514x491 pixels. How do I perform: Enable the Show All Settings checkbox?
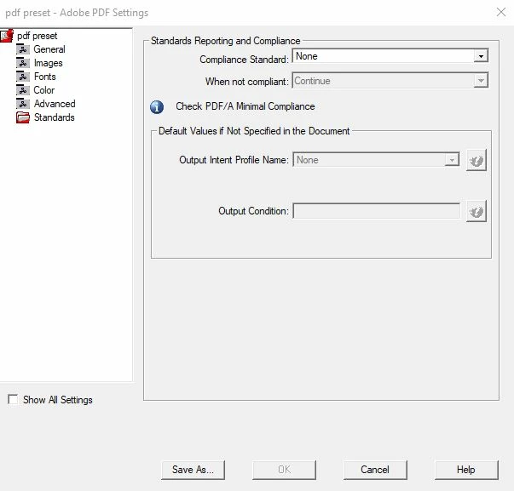coord(13,399)
